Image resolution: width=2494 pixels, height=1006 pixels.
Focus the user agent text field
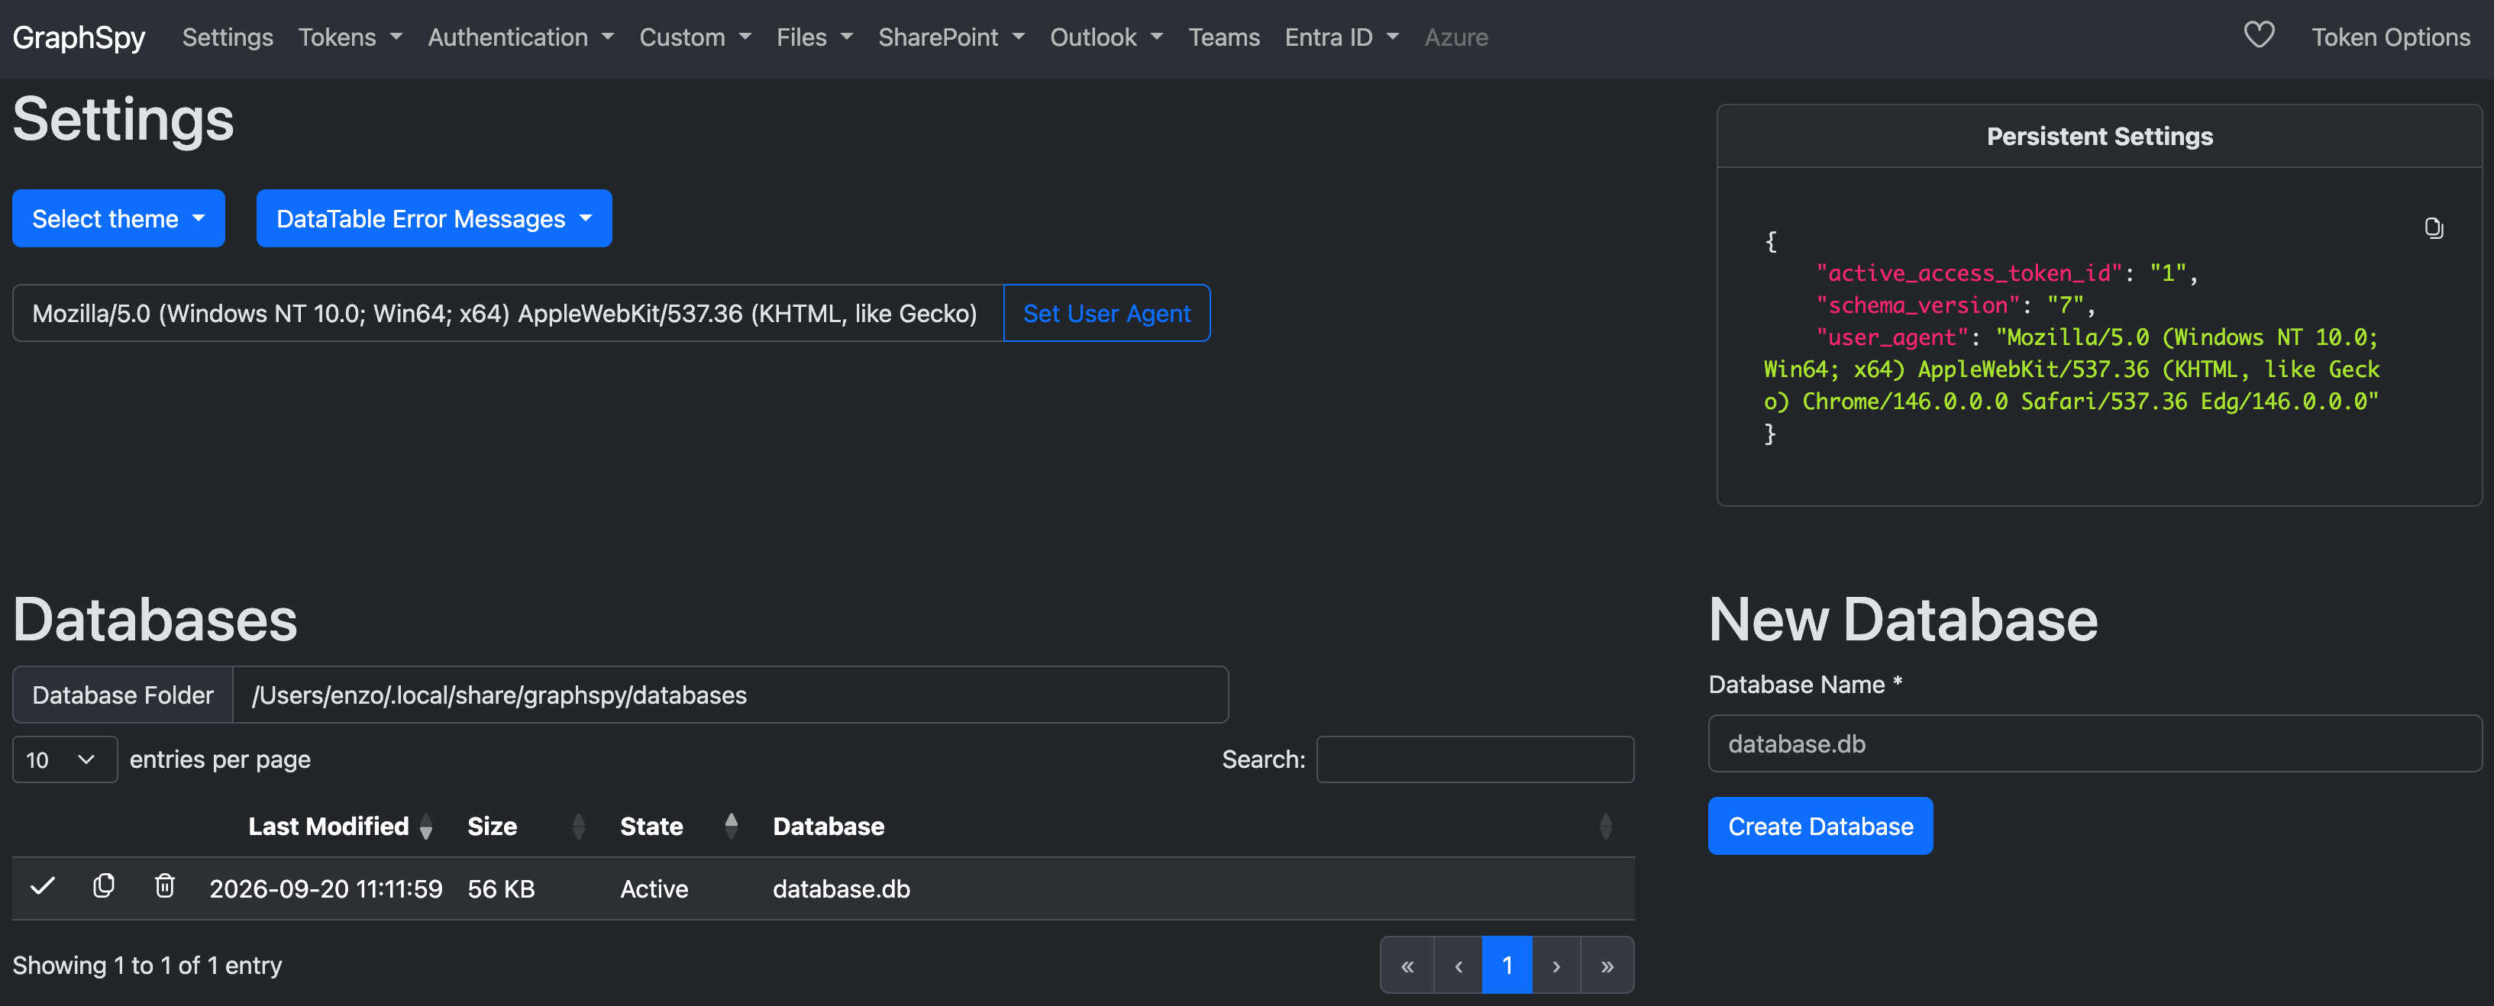pos(509,314)
